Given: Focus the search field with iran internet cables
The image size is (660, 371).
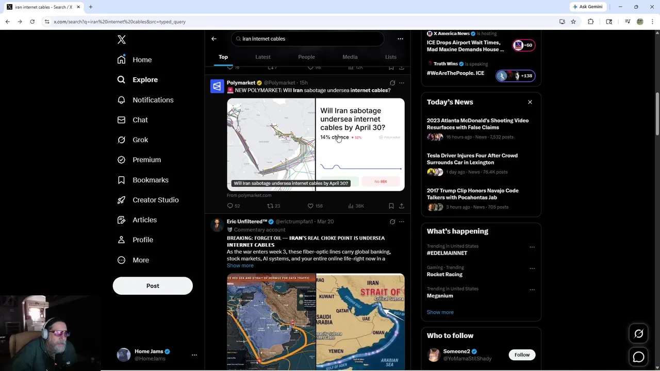Looking at the screenshot, I should coord(308,39).
